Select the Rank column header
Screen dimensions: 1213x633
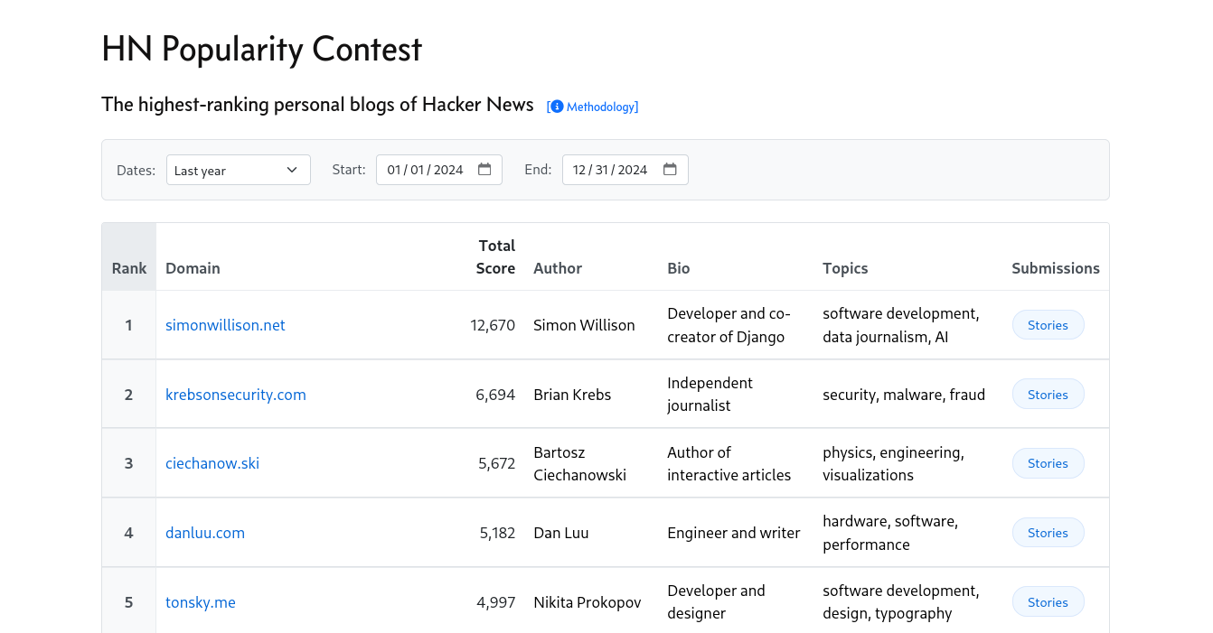129,268
